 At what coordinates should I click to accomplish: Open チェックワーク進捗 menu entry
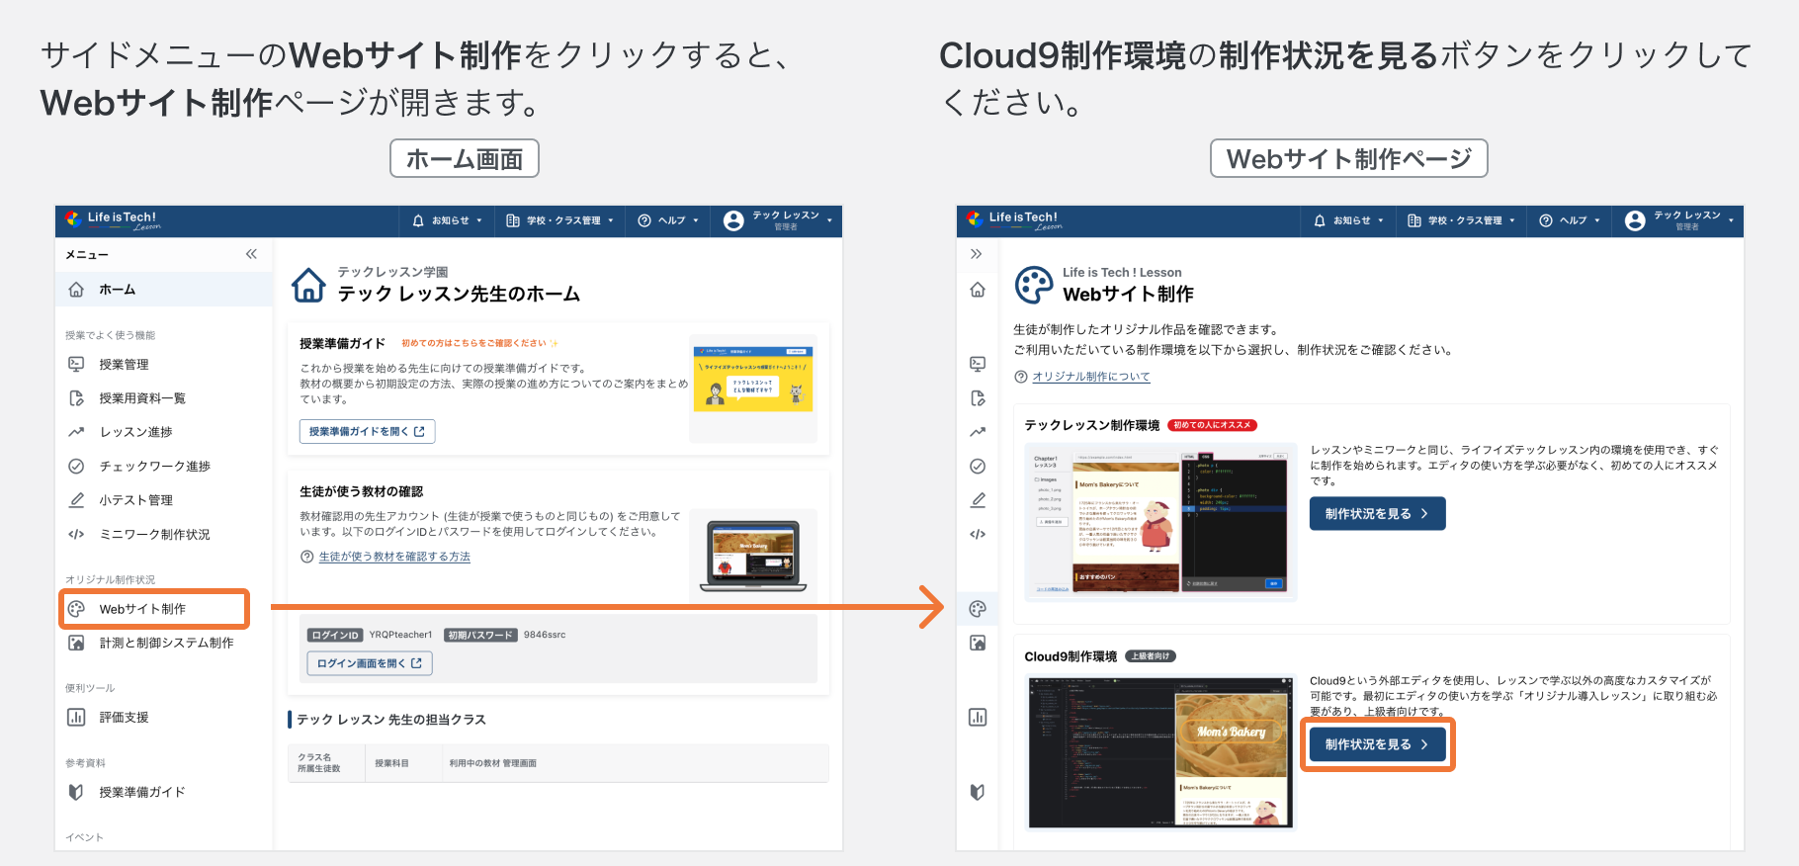[164, 466]
